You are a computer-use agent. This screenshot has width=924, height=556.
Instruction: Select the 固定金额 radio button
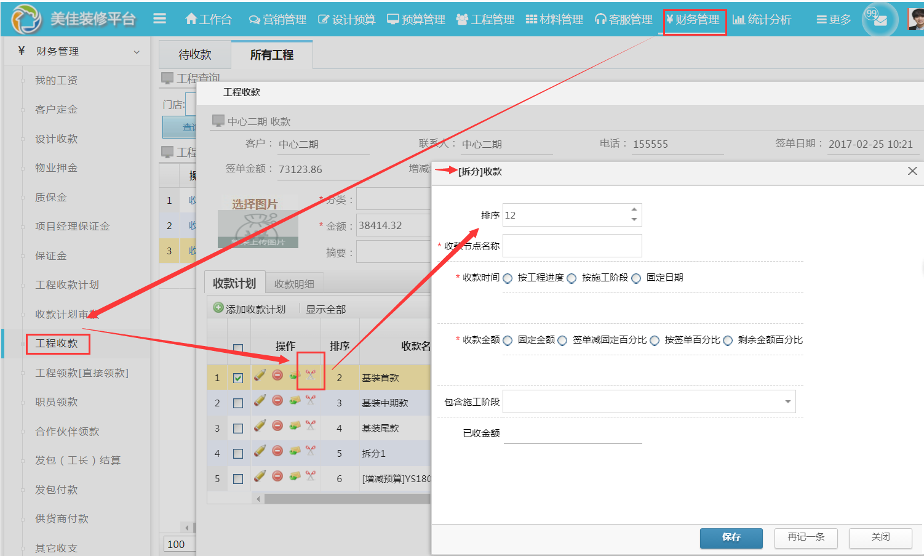click(x=507, y=340)
